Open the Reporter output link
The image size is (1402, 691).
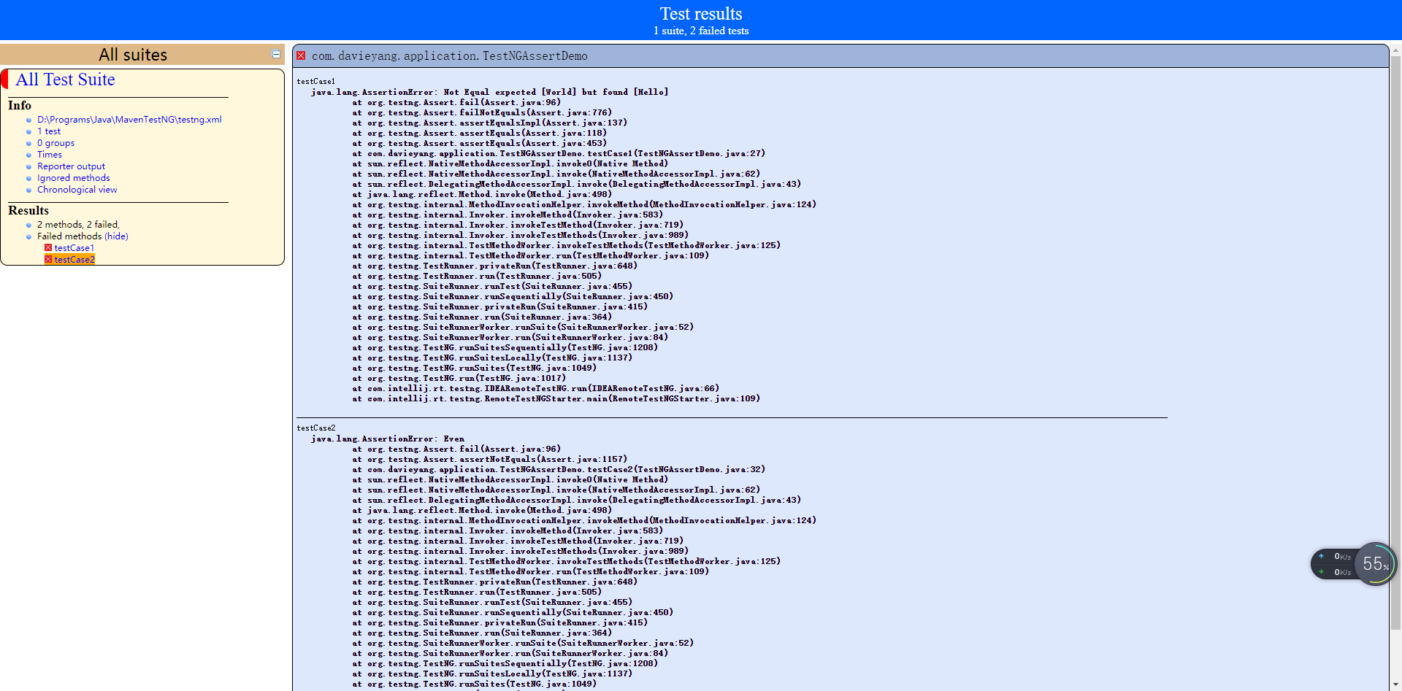(71, 166)
